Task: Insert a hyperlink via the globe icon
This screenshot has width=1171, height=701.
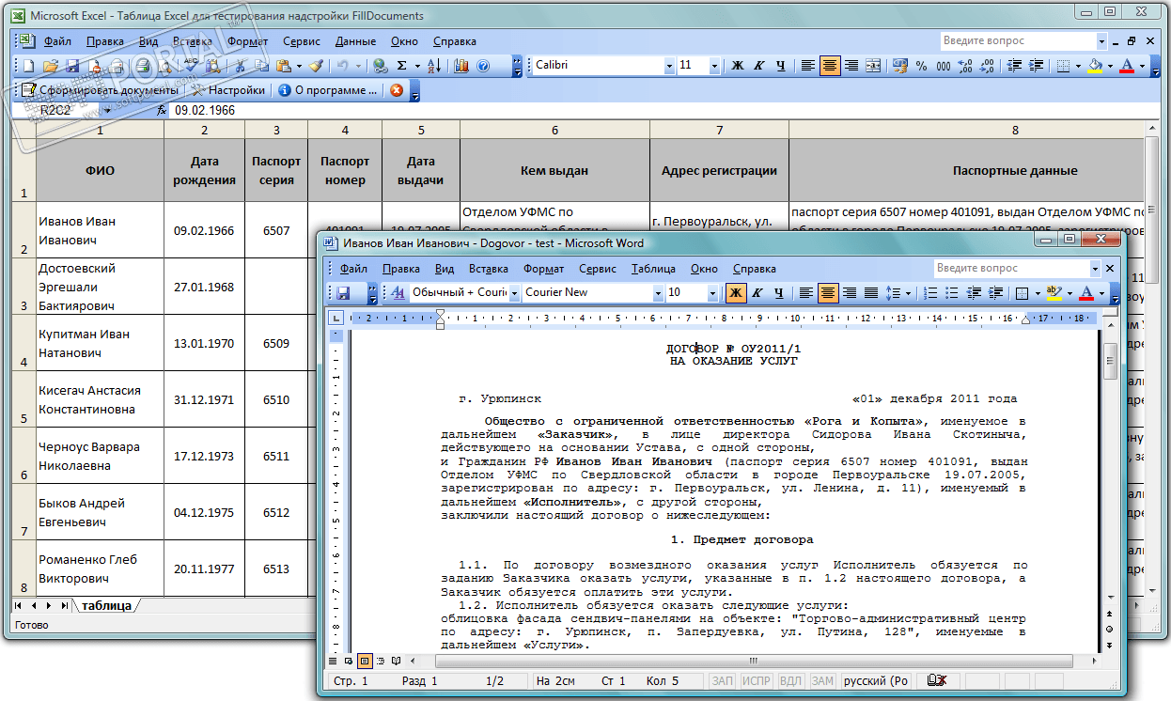Action: 379,66
